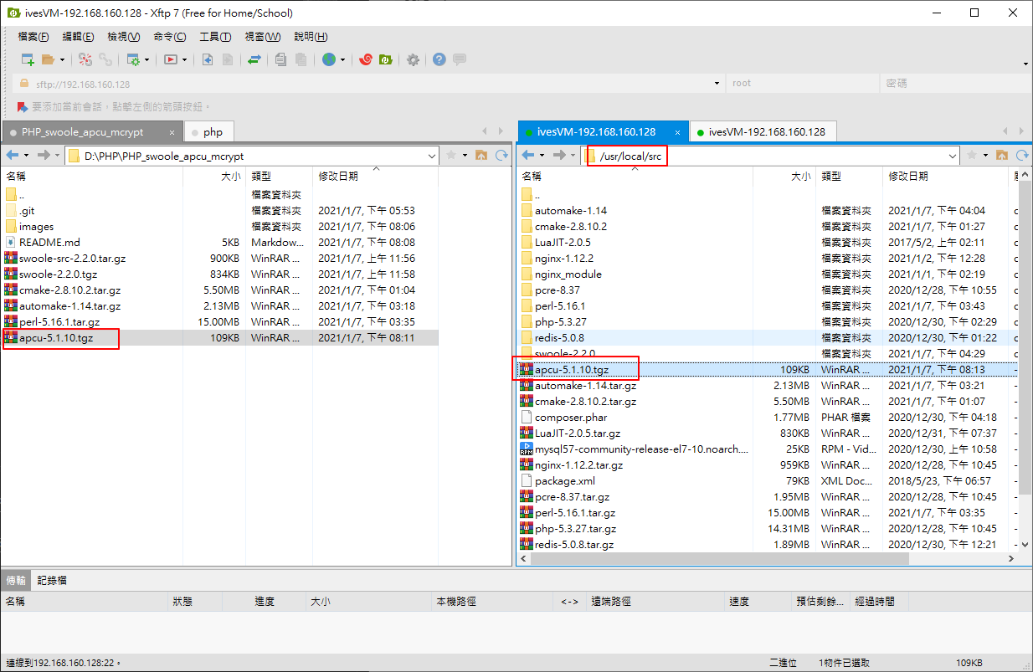Screen dimensions: 1033x672
Task: Switch to the 記錄檔 tab
Action: [52, 580]
